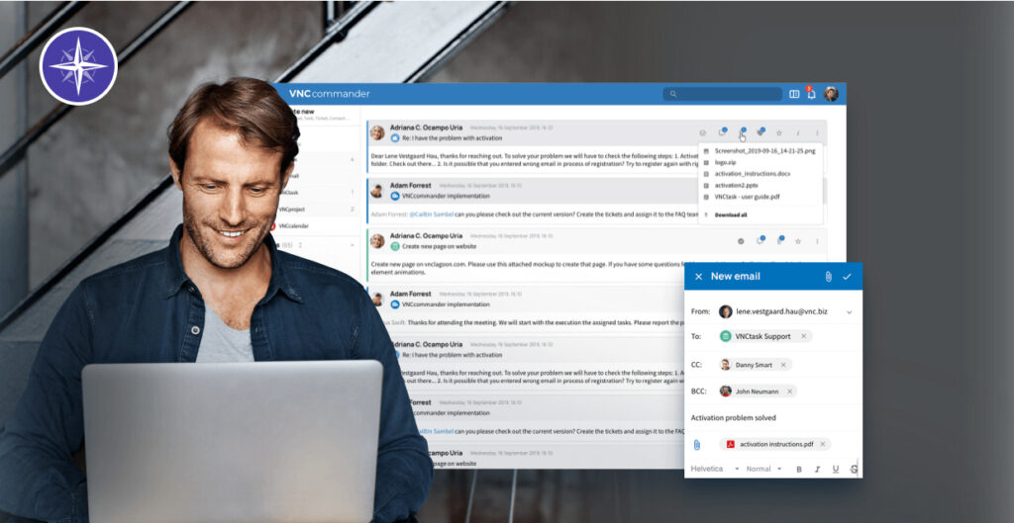Expand the From address dropdown chevron
Viewport: 1014px width, 523px height.
click(849, 312)
